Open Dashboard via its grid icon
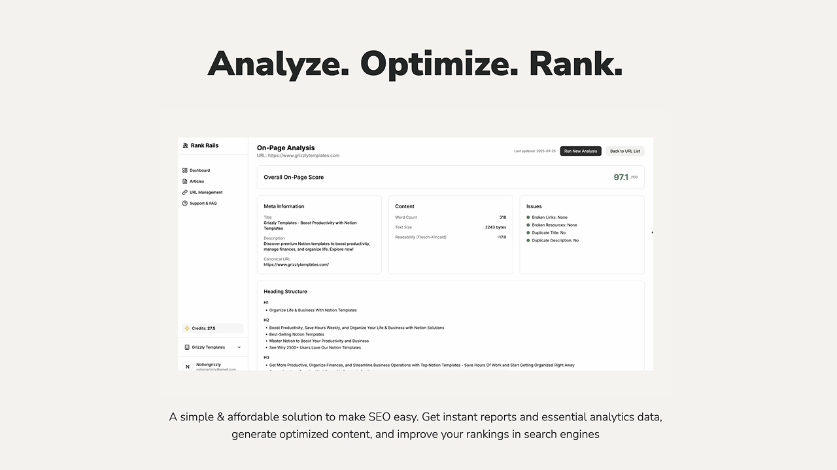The image size is (837, 470). coord(185,170)
